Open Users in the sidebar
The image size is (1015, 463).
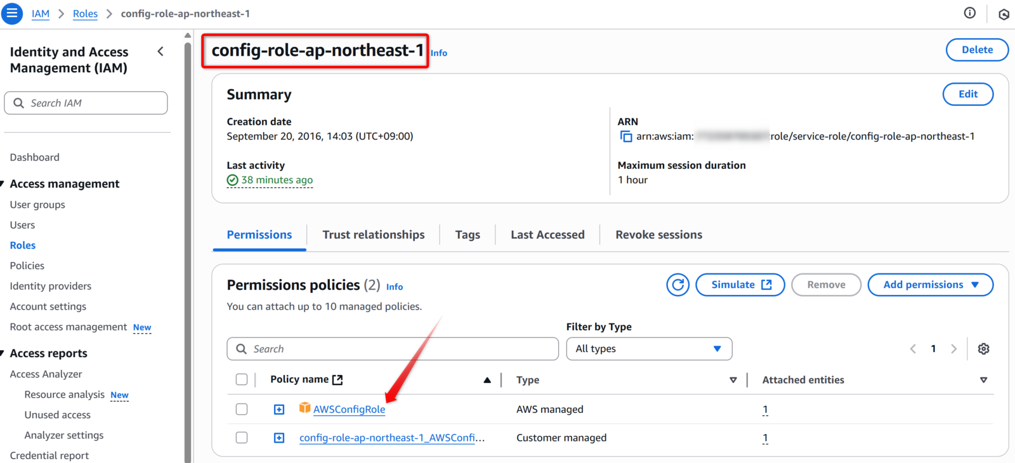[x=22, y=225]
